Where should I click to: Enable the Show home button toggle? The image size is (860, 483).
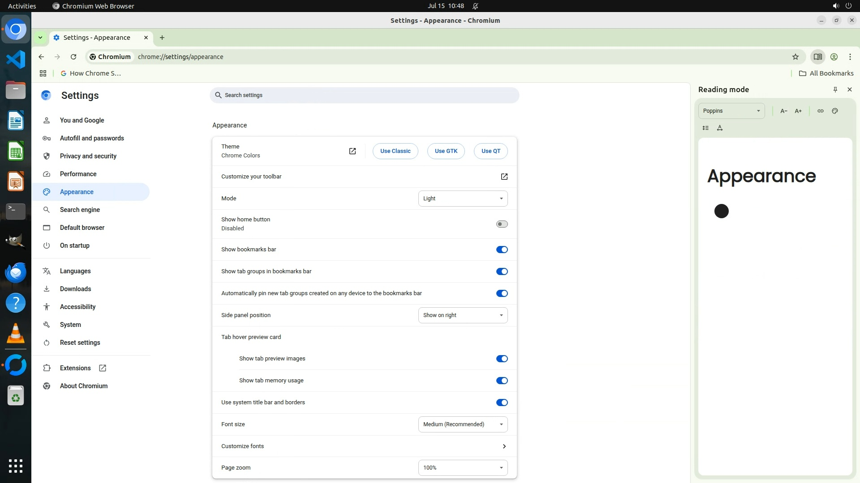[502, 224]
